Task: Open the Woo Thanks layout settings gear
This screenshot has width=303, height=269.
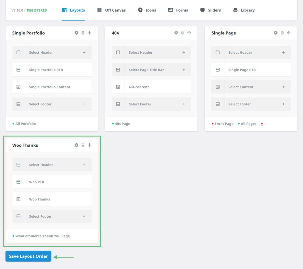Action: (76, 145)
